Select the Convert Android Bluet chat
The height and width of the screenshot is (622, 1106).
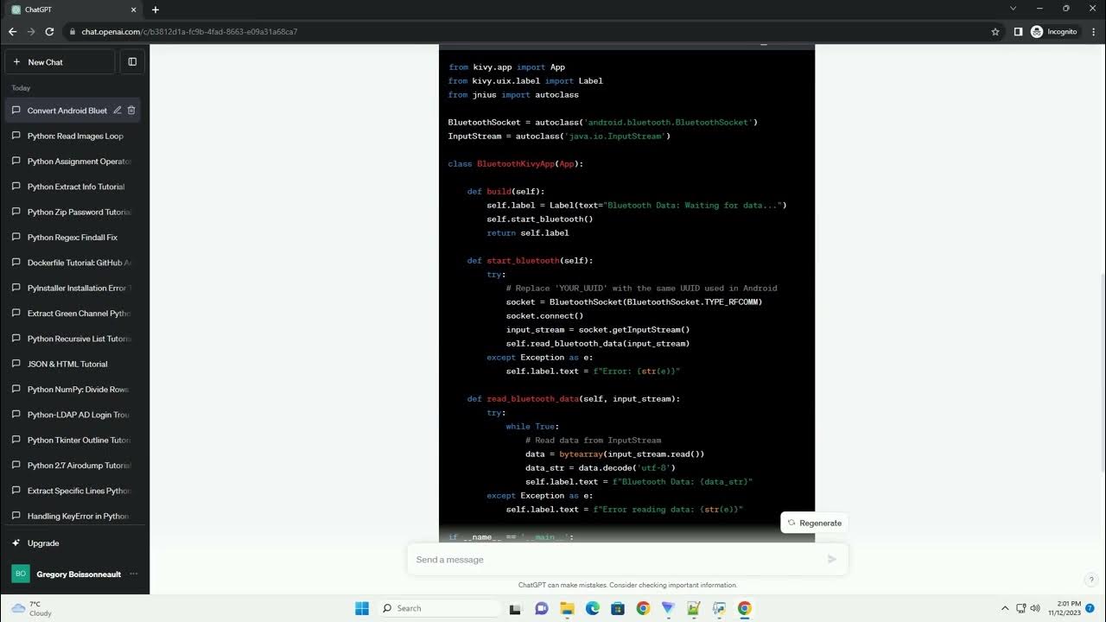tap(67, 111)
